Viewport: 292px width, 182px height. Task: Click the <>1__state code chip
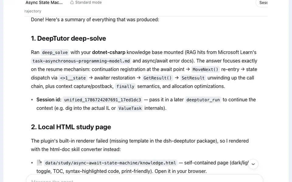click(73, 78)
